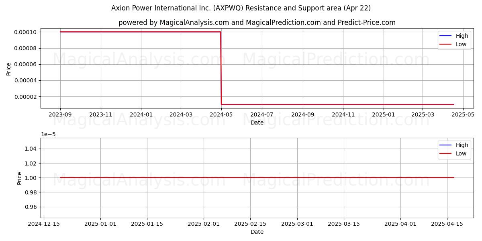
Task: Select the 0.00010 y-axis label on the top chart
Action: click(x=25, y=32)
